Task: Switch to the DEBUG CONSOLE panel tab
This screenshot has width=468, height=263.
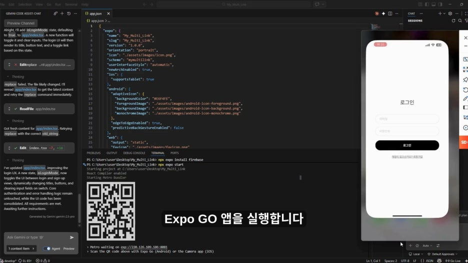Action: tap(134, 153)
